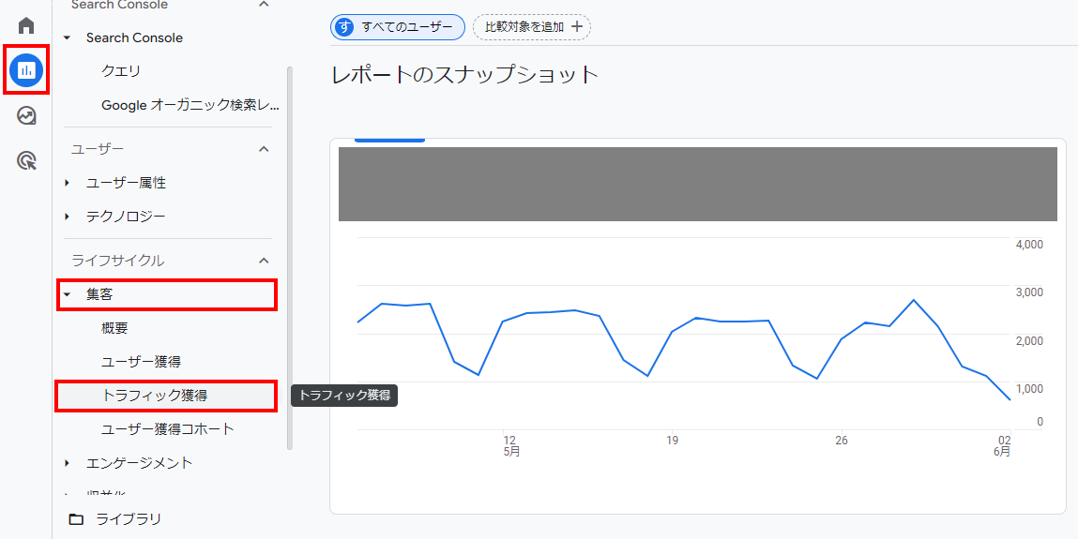Screen dimensions: 1078x539
Task: Click the Reports bar chart icon
Action: [x=26, y=69]
